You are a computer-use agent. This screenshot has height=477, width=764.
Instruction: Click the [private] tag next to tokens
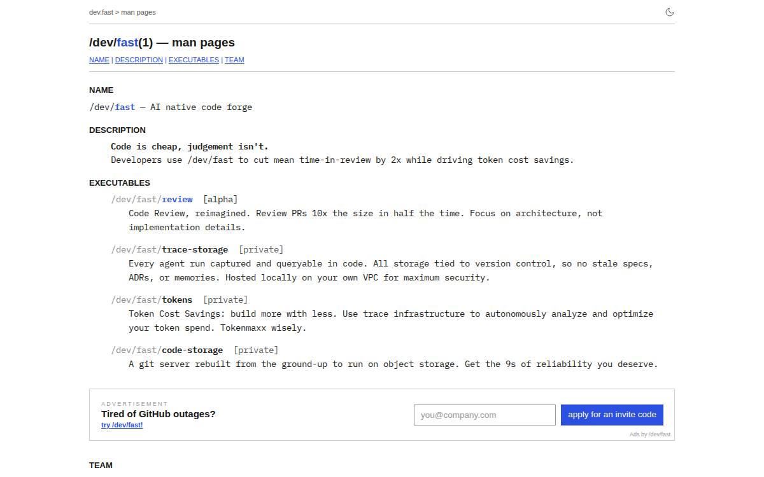[225, 300]
